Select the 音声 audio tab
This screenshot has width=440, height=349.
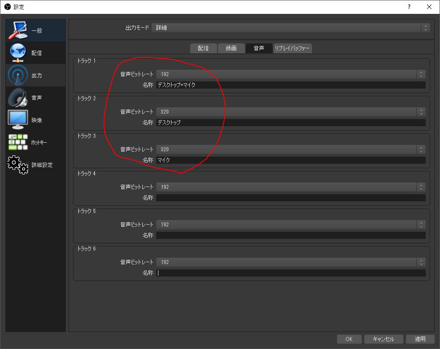[x=259, y=48]
